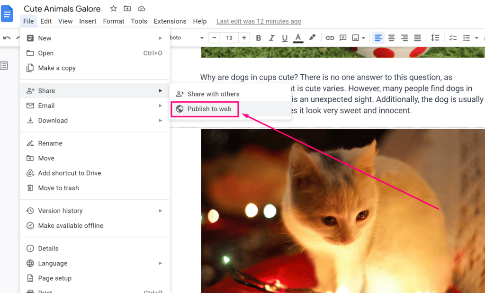The height and width of the screenshot is (293, 485).
Task: Choose Page setup
Action: pos(95,278)
